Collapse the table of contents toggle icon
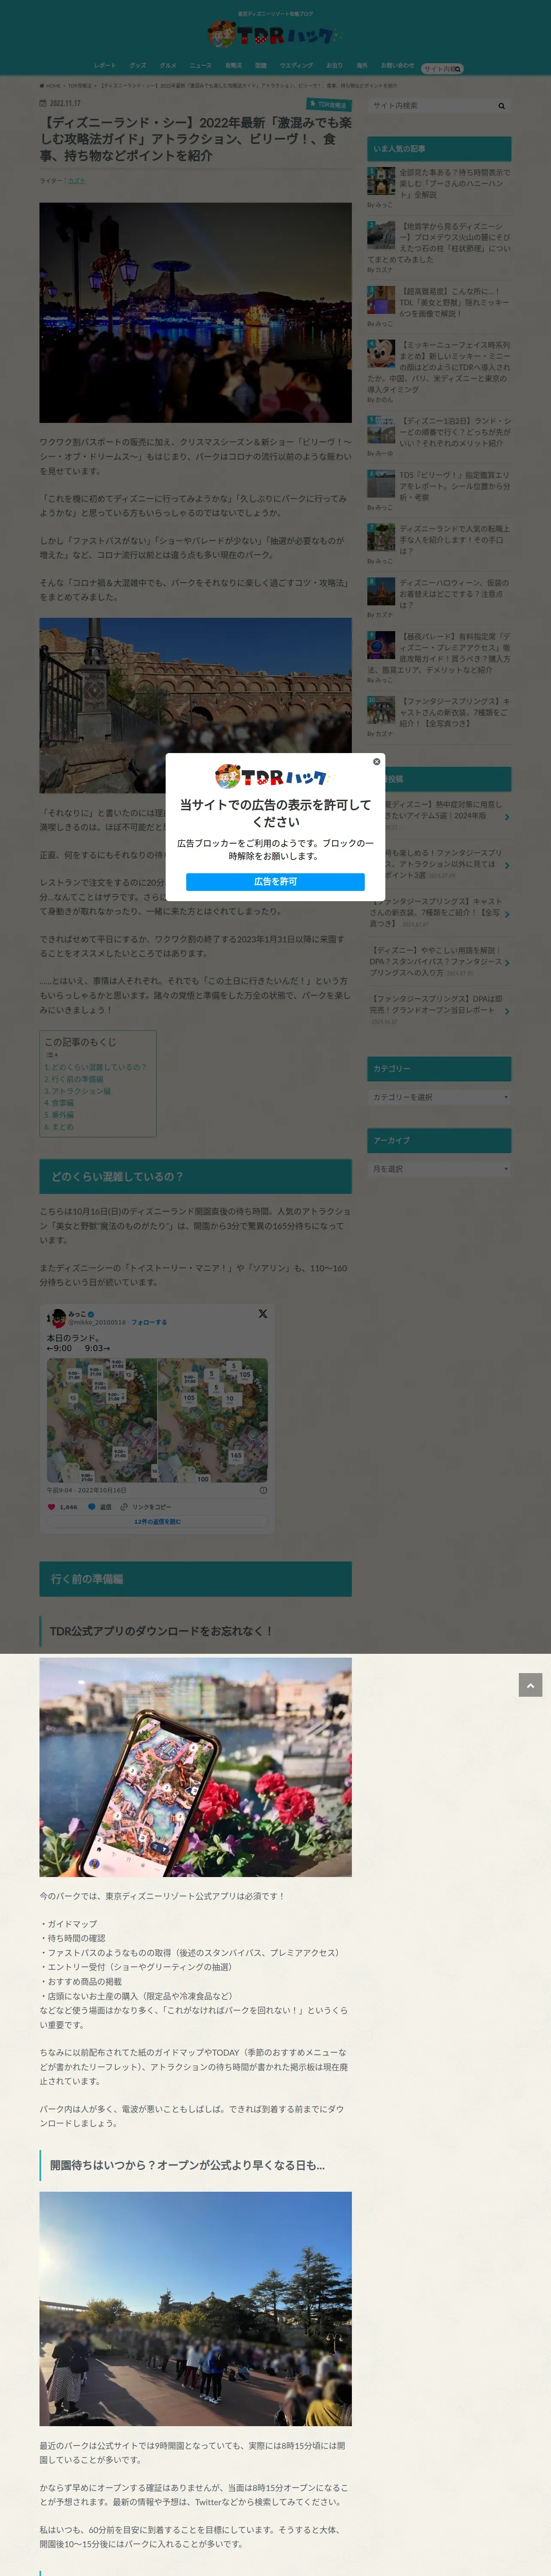 click(x=52, y=1054)
